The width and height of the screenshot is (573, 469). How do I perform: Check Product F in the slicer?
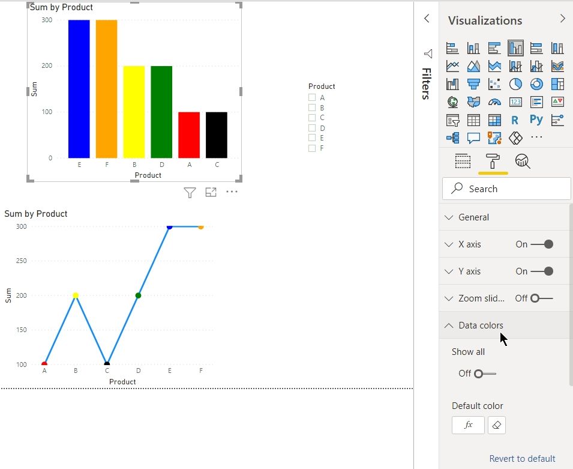tap(312, 148)
